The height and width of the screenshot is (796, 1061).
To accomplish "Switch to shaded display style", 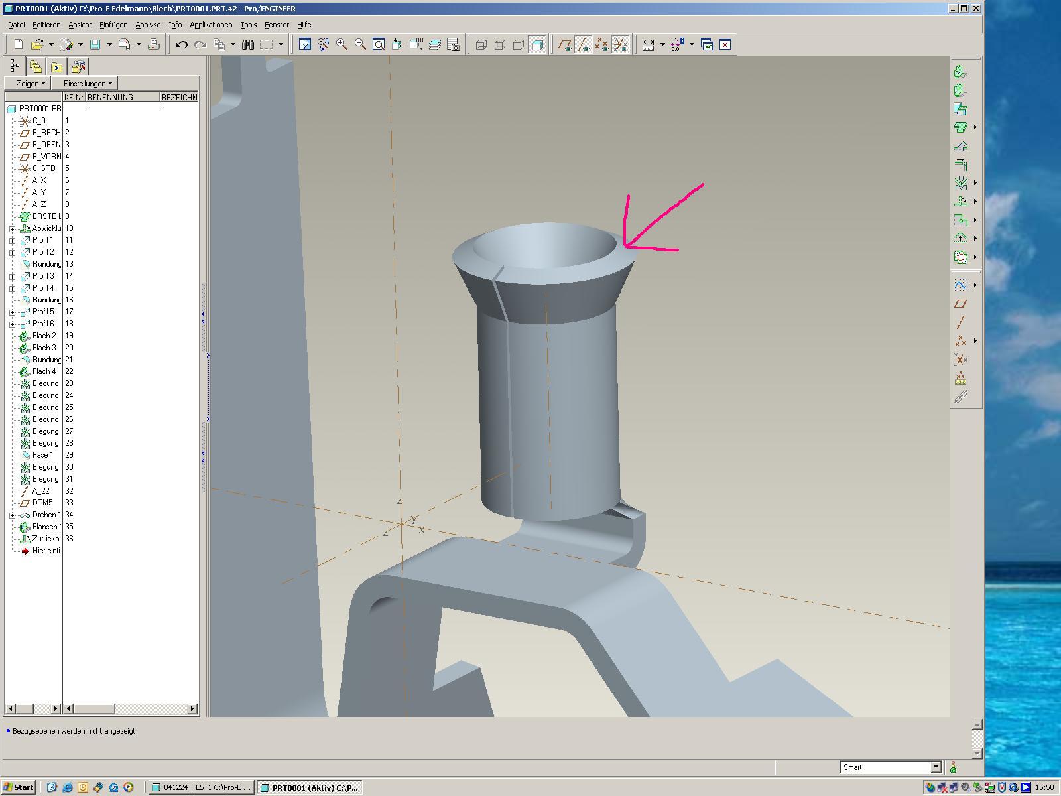I will tap(538, 44).
